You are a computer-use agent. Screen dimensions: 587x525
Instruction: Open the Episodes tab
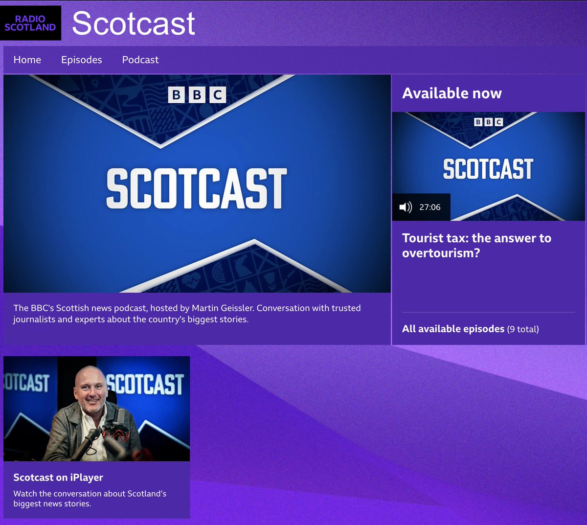pos(82,60)
